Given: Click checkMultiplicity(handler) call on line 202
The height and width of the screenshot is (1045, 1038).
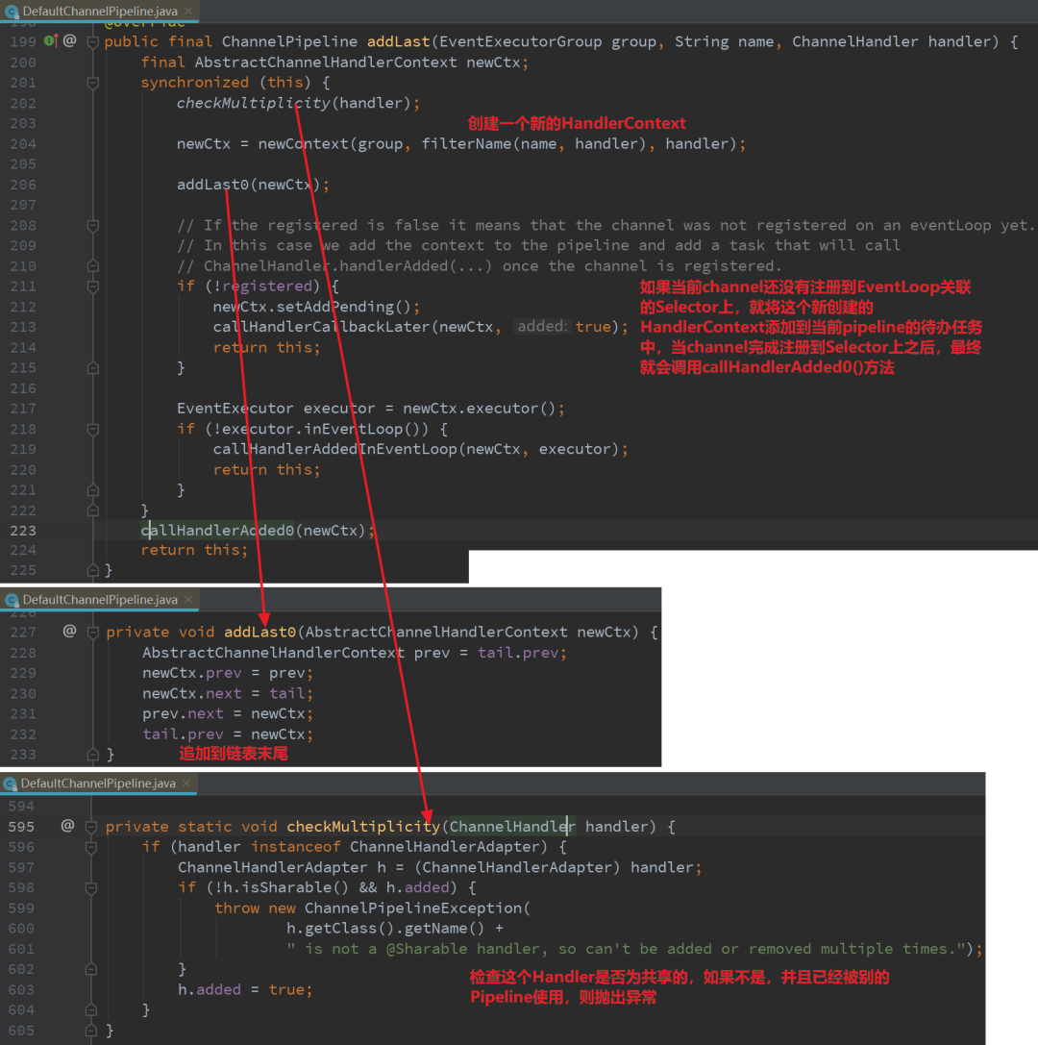Looking at the screenshot, I should click(x=293, y=103).
